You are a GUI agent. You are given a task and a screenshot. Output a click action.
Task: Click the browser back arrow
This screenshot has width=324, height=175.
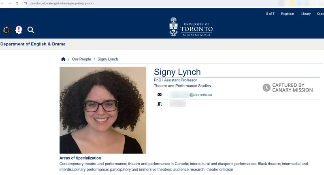pyautogui.click(x=2, y=3)
